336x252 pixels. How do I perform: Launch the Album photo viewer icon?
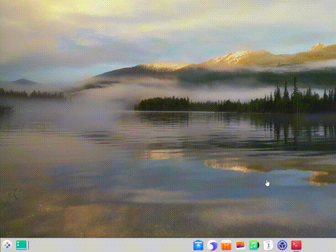click(x=240, y=245)
